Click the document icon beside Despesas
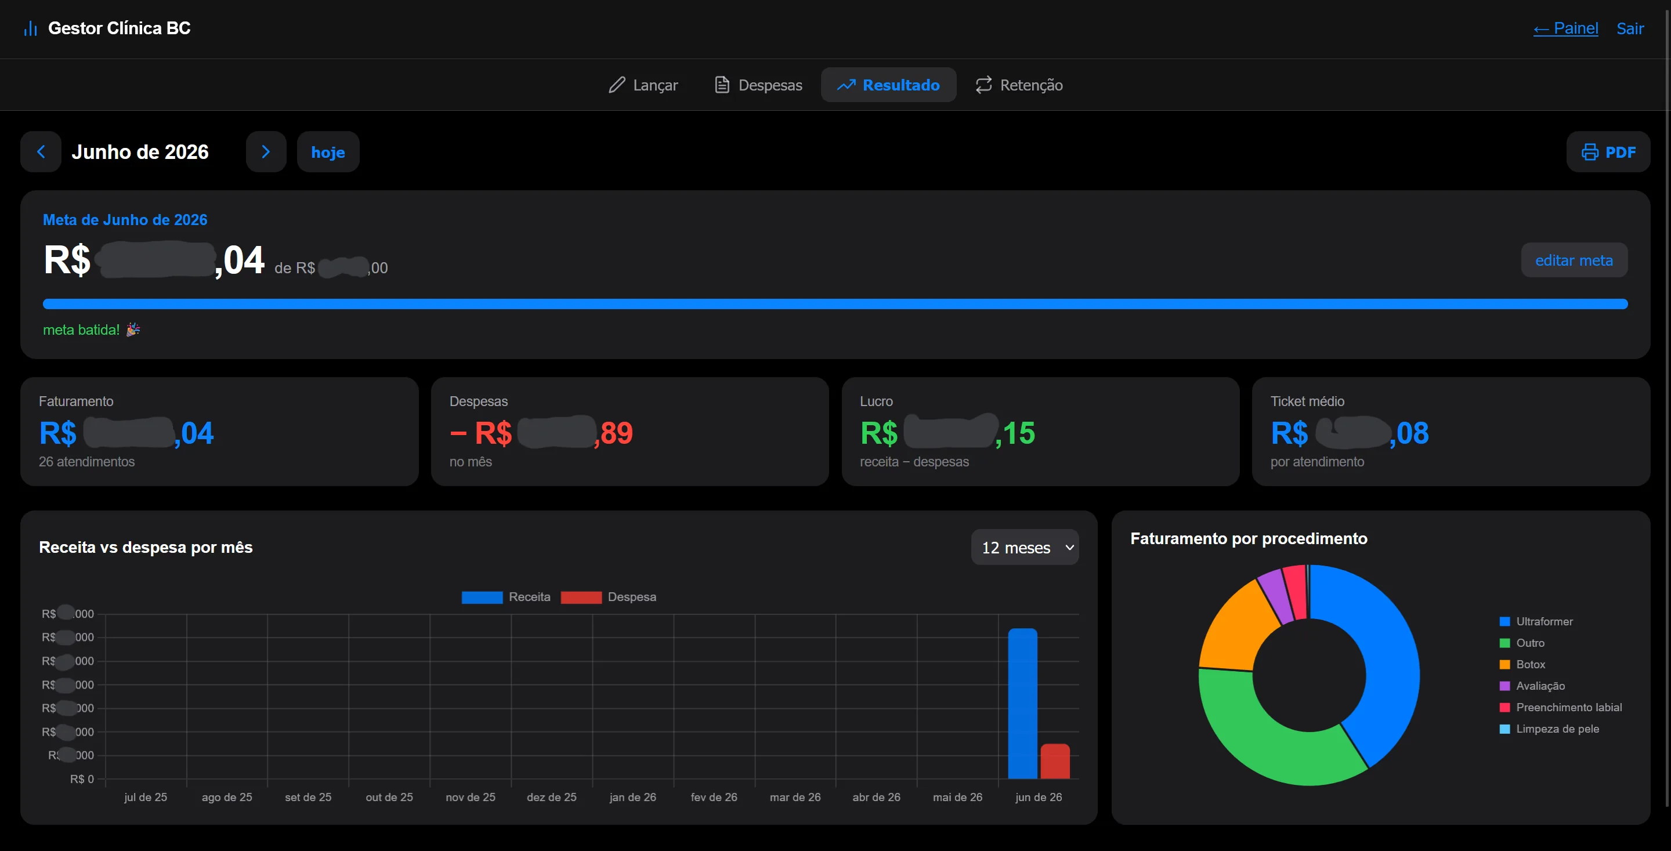This screenshot has height=851, width=1671. coord(722,85)
